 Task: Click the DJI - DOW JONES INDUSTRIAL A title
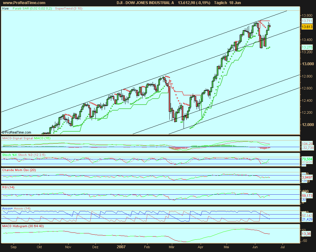click(145, 3)
